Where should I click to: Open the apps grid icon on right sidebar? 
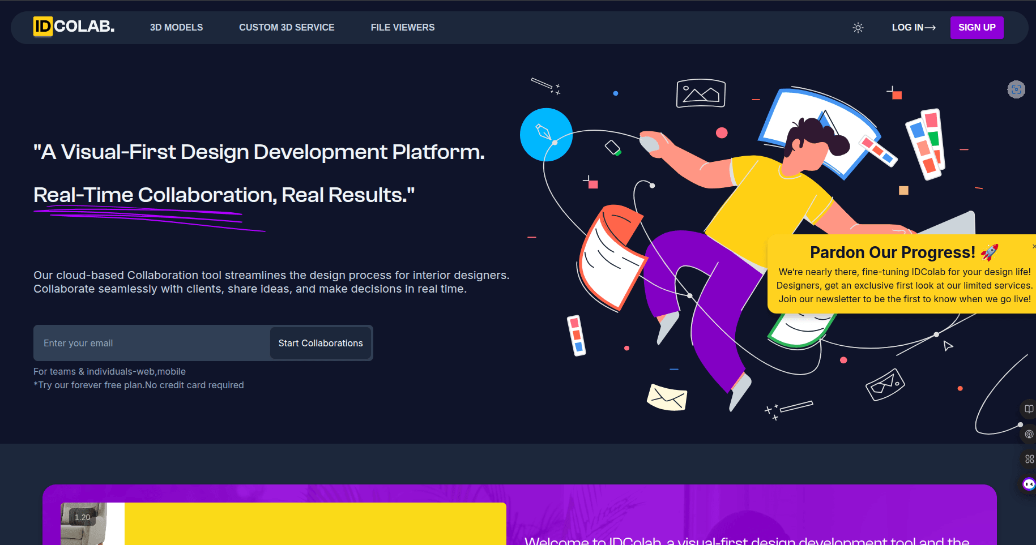pyautogui.click(x=1029, y=459)
